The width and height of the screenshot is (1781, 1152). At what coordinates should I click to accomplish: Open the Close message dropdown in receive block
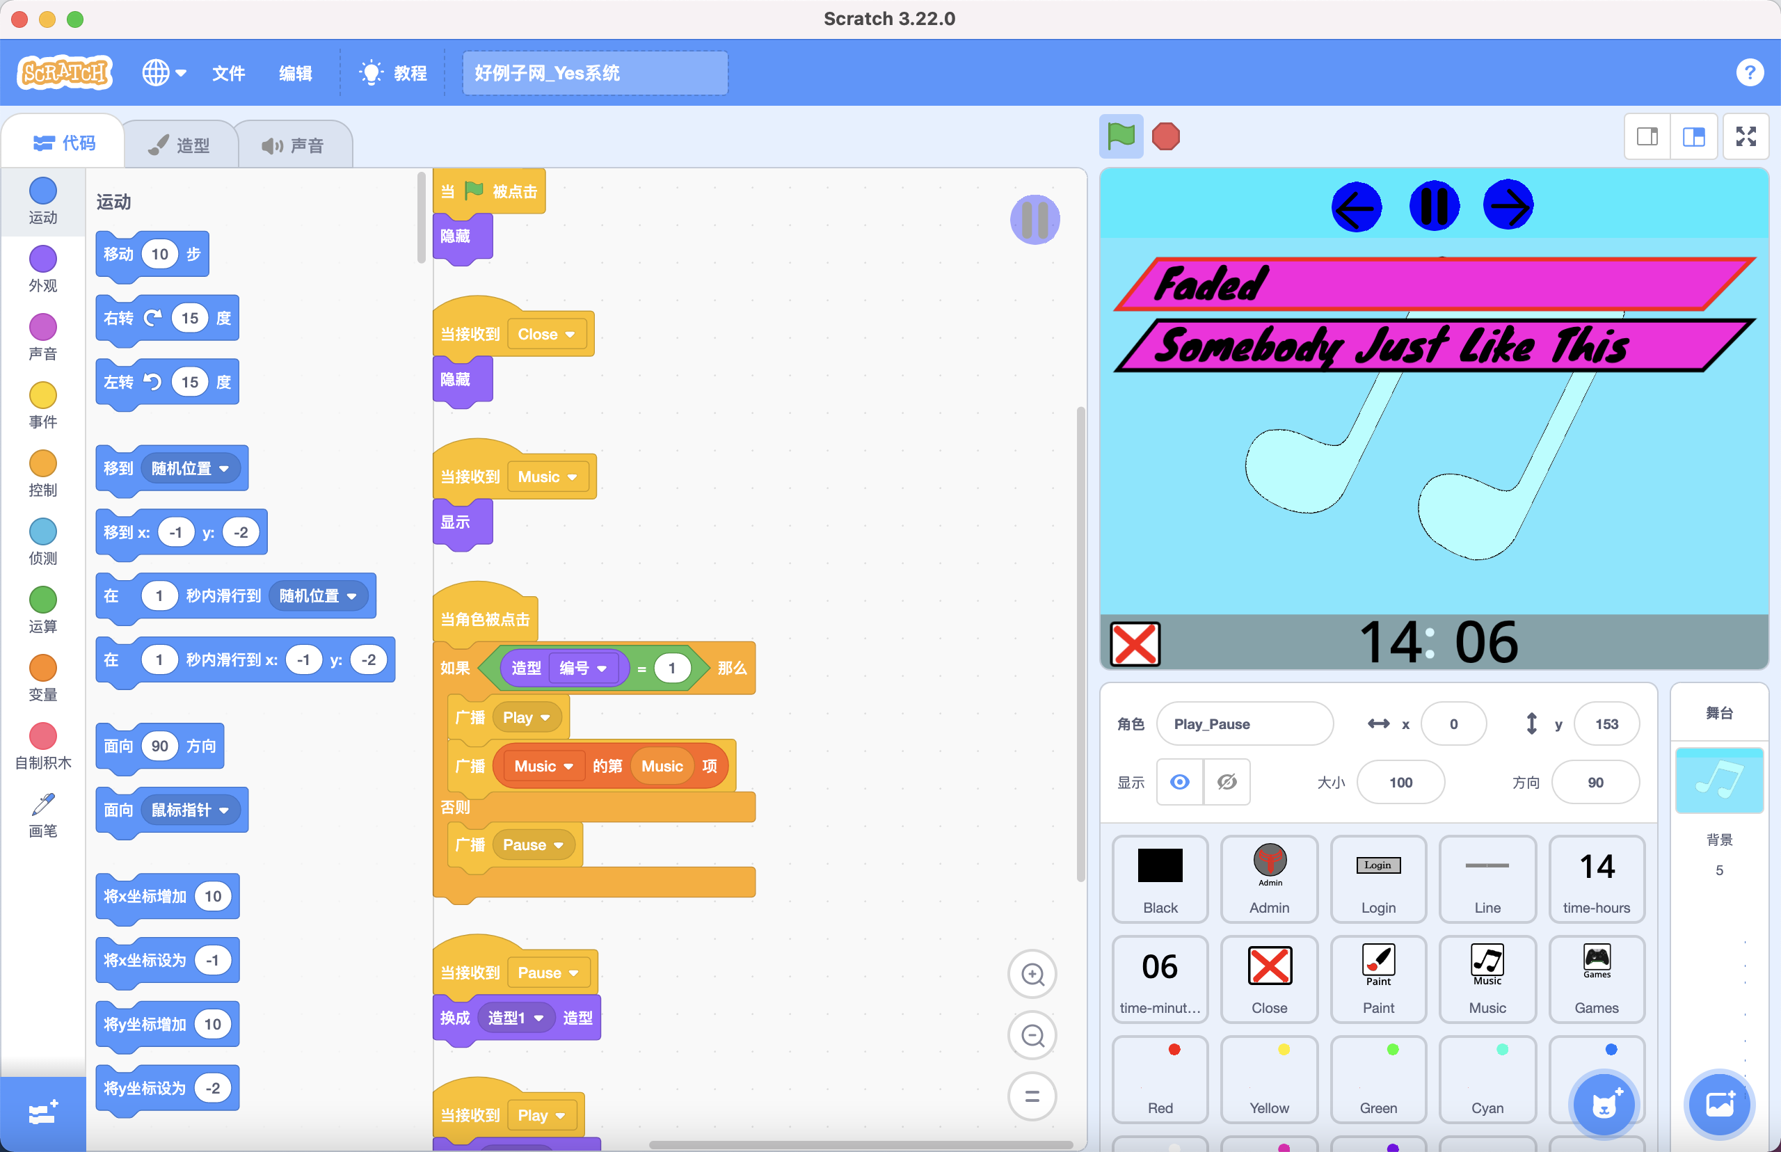[x=548, y=334]
